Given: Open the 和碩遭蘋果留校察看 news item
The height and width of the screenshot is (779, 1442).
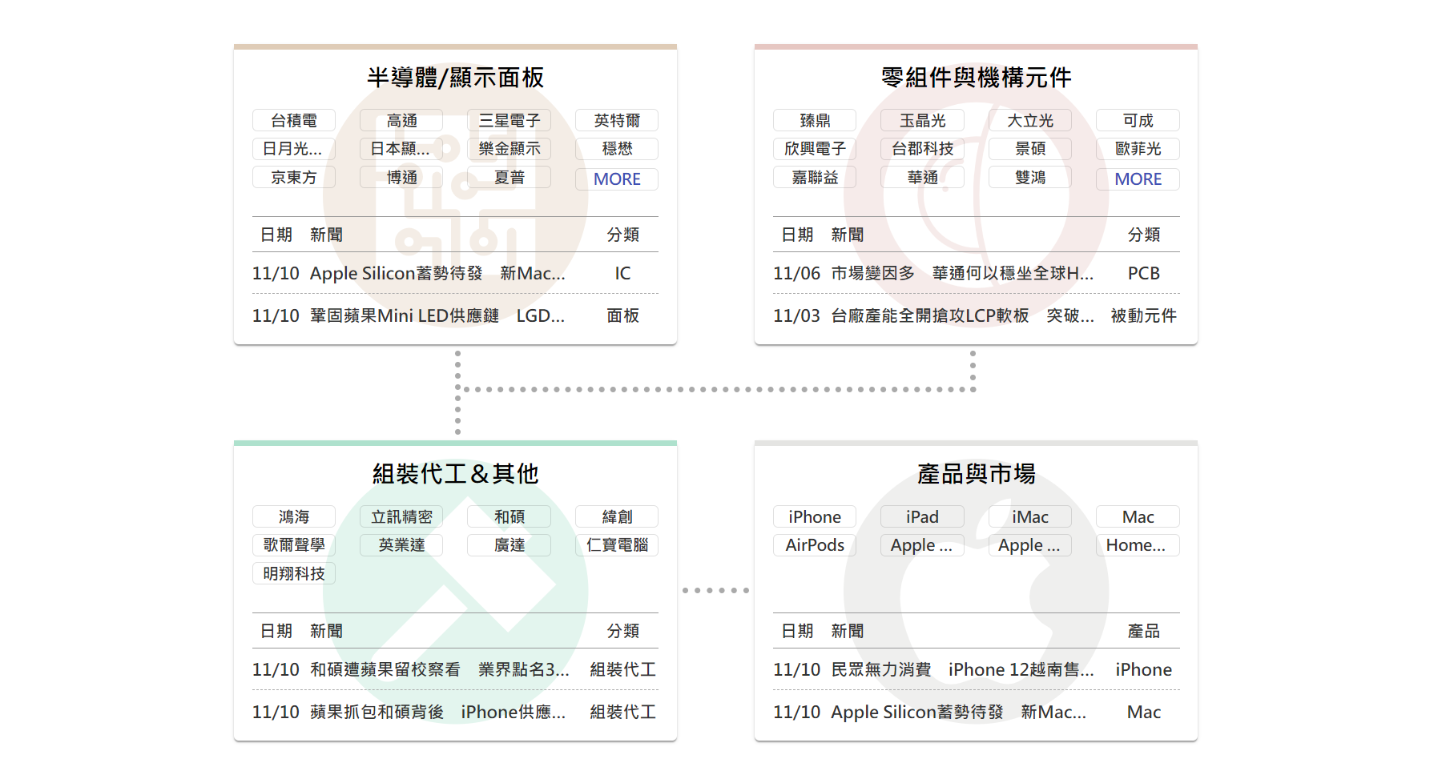Looking at the screenshot, I should (439, 670).
